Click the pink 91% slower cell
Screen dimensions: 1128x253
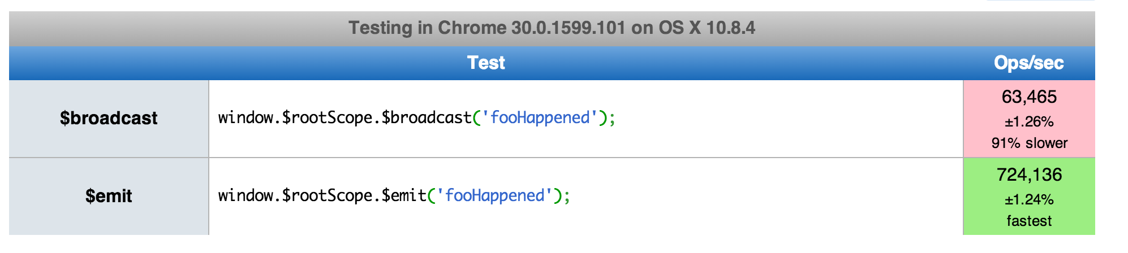pos(1029,119)
